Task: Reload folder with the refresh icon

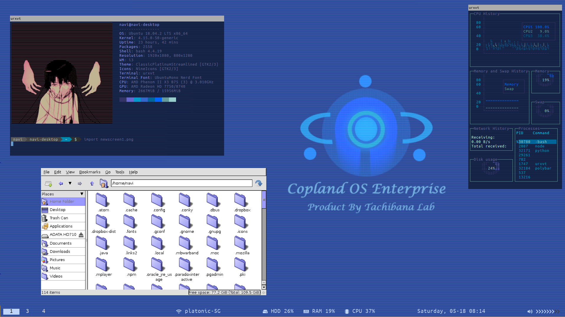Action: tap(259, 183)
